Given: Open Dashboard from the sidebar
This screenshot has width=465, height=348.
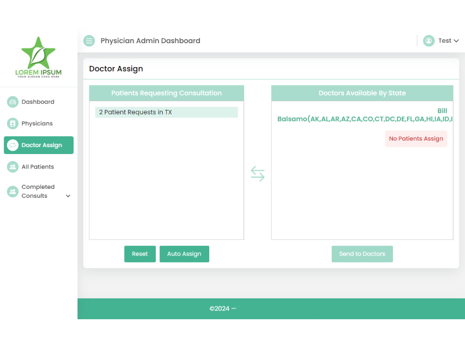Looking at the screenshot, I should pos(39,102).
